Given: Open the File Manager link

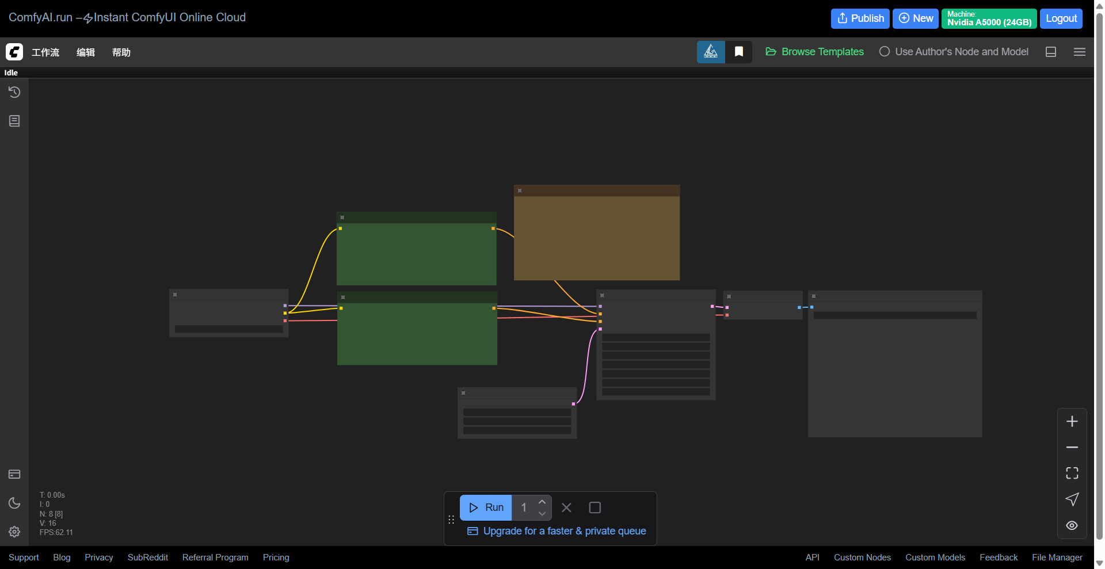Looking at the screenshot, I should (1057, 557).
